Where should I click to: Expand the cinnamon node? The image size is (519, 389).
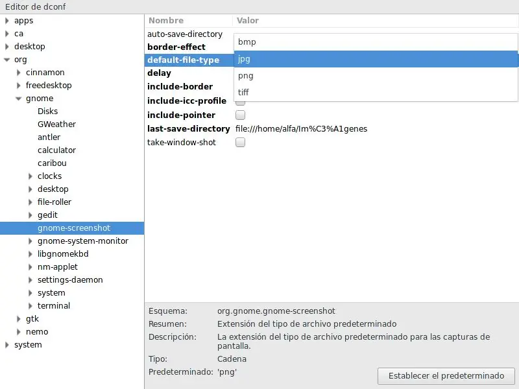pos(19,73)
